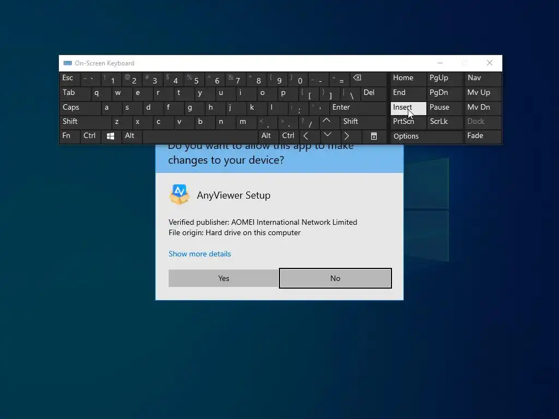Tap the tilde backtick key
Image resolution: width=559 pixels, height=419 pixels.
coord(90,79)
